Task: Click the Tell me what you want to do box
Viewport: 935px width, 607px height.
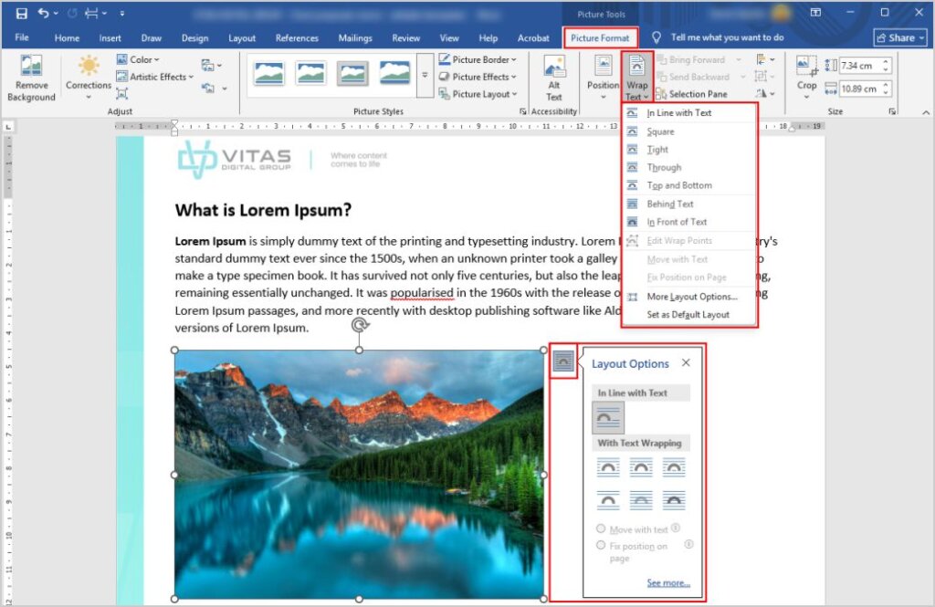Action: click(x=727, y=37)
